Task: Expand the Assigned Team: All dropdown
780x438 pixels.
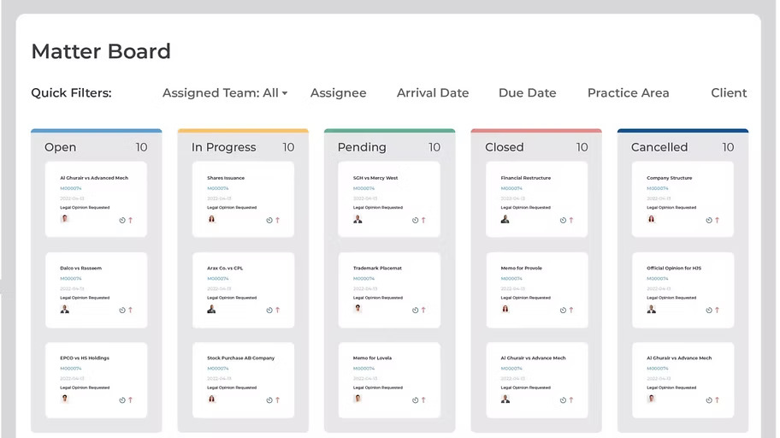Action: pos(224,92)
